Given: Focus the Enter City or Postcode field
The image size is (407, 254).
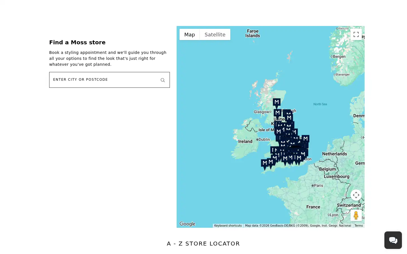Looking at the screenshot, I should pos(109,80).
